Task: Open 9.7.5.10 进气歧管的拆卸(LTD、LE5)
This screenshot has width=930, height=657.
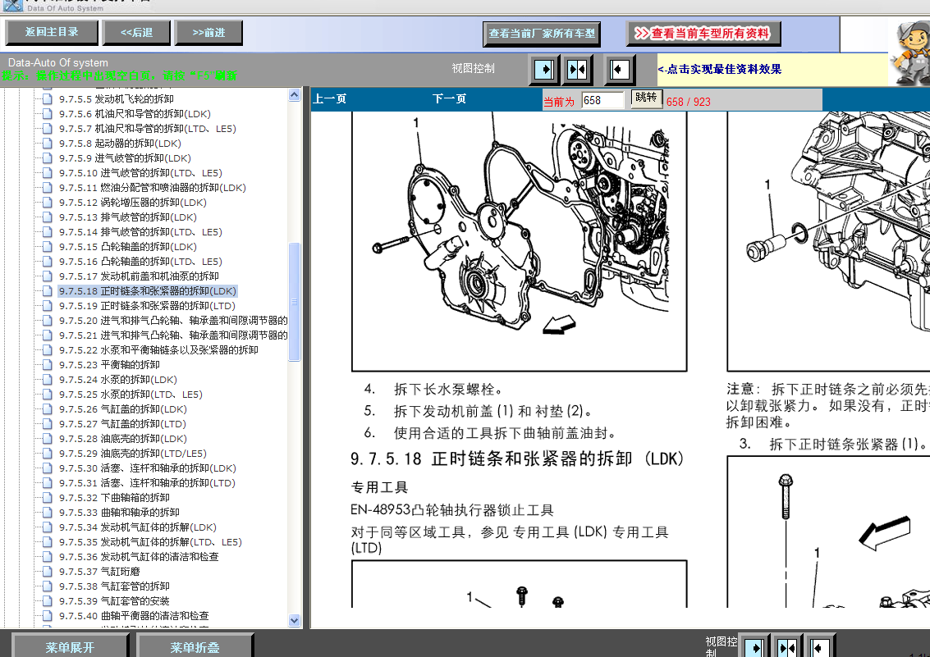Action: pos(140,173)
